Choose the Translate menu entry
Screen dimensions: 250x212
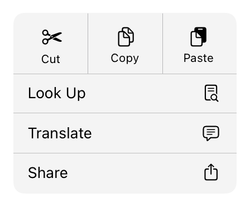[x=125, y=133]
